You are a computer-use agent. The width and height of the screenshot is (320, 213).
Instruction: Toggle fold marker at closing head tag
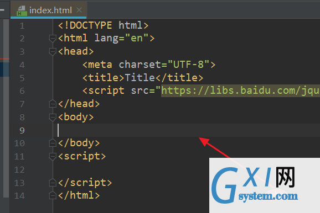(x=53, y=104)
